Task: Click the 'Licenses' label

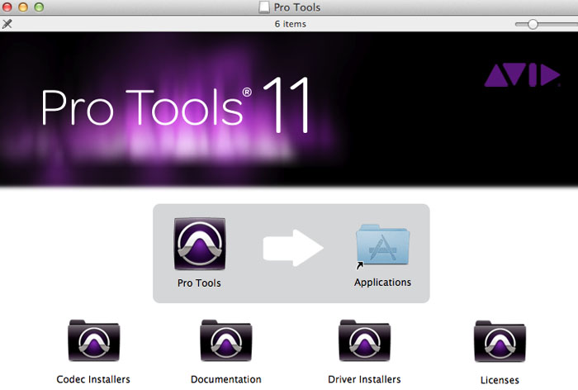Action: [500, 380]
